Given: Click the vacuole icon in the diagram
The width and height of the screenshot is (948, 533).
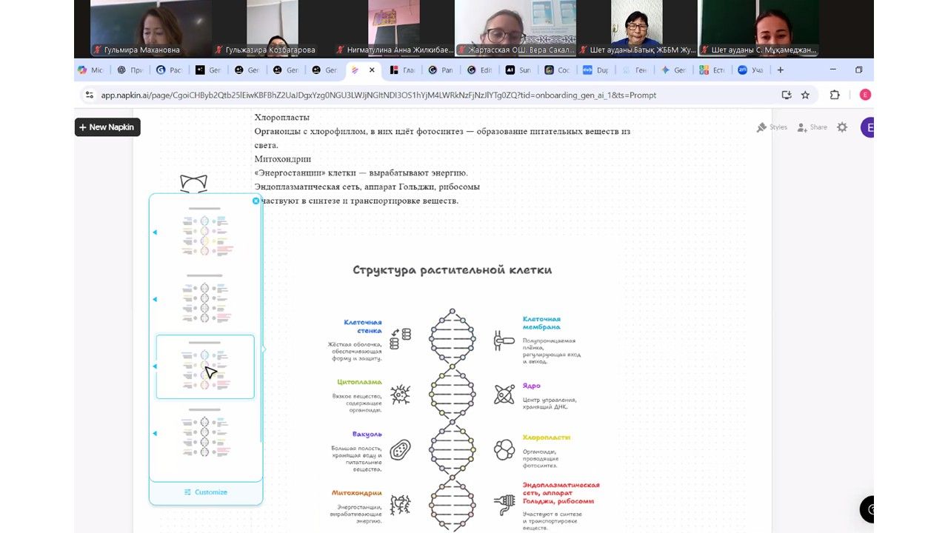Looking at the screenshot, I should tap(400, 449).
